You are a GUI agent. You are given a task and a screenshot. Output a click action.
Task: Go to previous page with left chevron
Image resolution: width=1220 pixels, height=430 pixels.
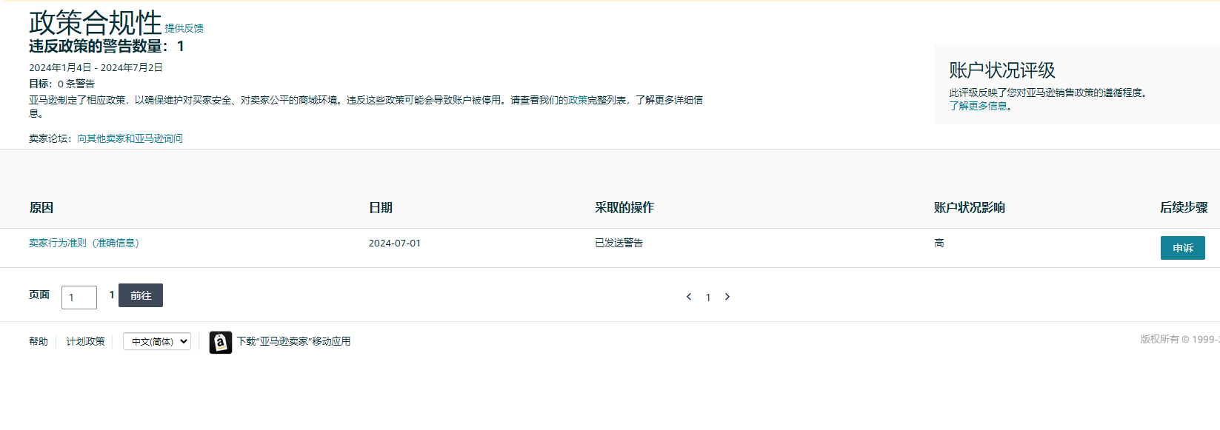(689, 297)
